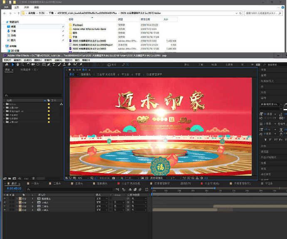Click the grid and guides icon in viewer
The width and height of the screenshot is (287, 239).
point(92,178)
